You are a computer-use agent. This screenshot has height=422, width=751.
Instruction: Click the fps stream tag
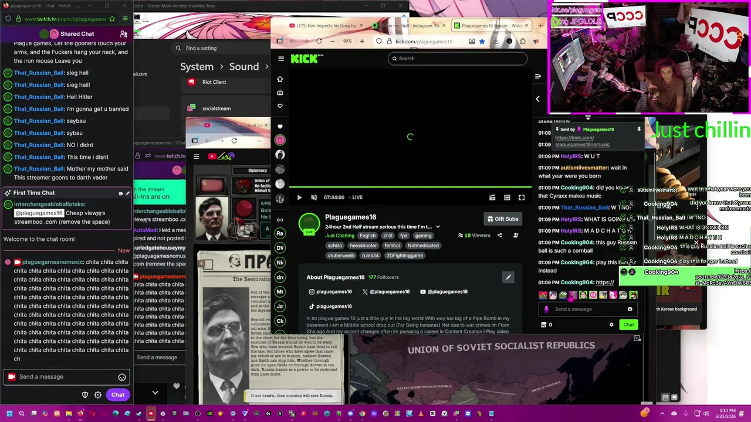tap(404, 236)
